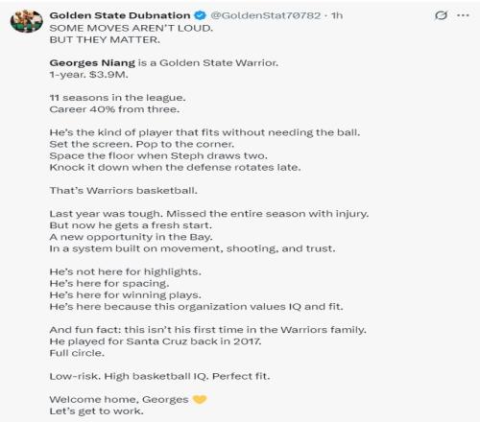
Task: Click the Let's get to work line
Action: coord(97,411)
